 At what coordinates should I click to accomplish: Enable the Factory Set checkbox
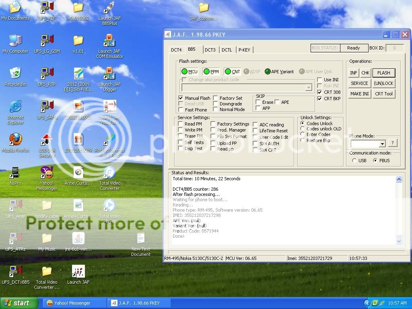215,98
